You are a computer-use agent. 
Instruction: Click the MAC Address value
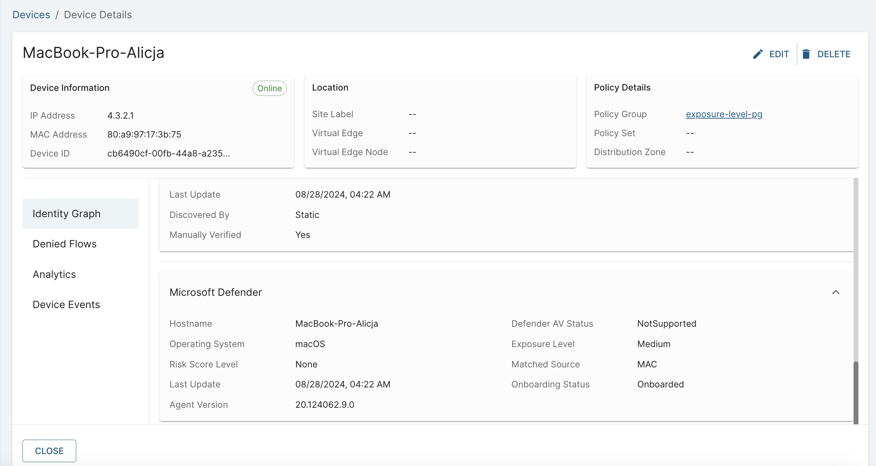point(144,134)
